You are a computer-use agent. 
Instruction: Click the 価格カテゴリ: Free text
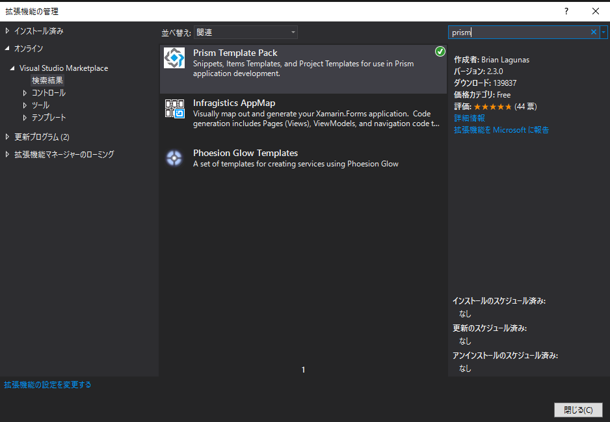click(x=483, y=95)
